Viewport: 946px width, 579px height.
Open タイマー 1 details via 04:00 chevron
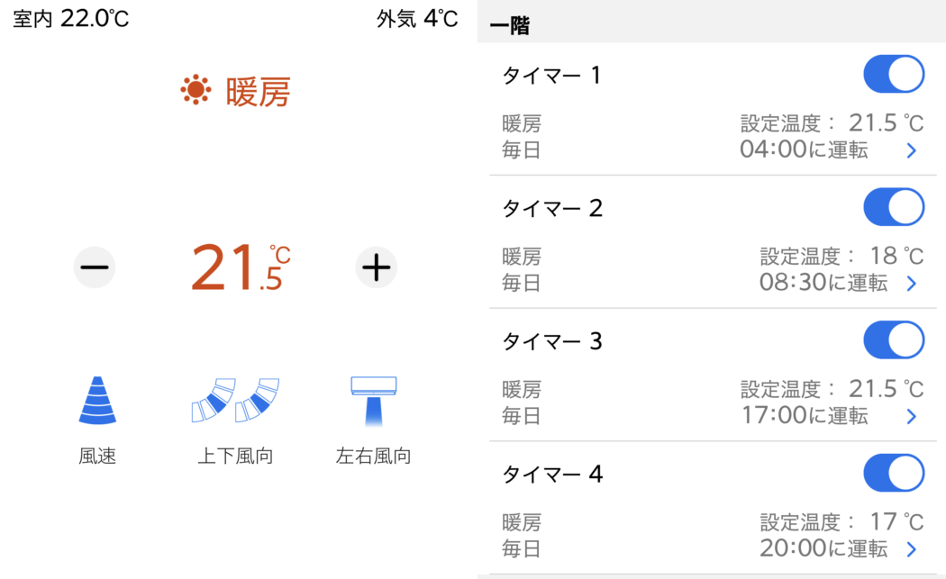click(911, 151)
